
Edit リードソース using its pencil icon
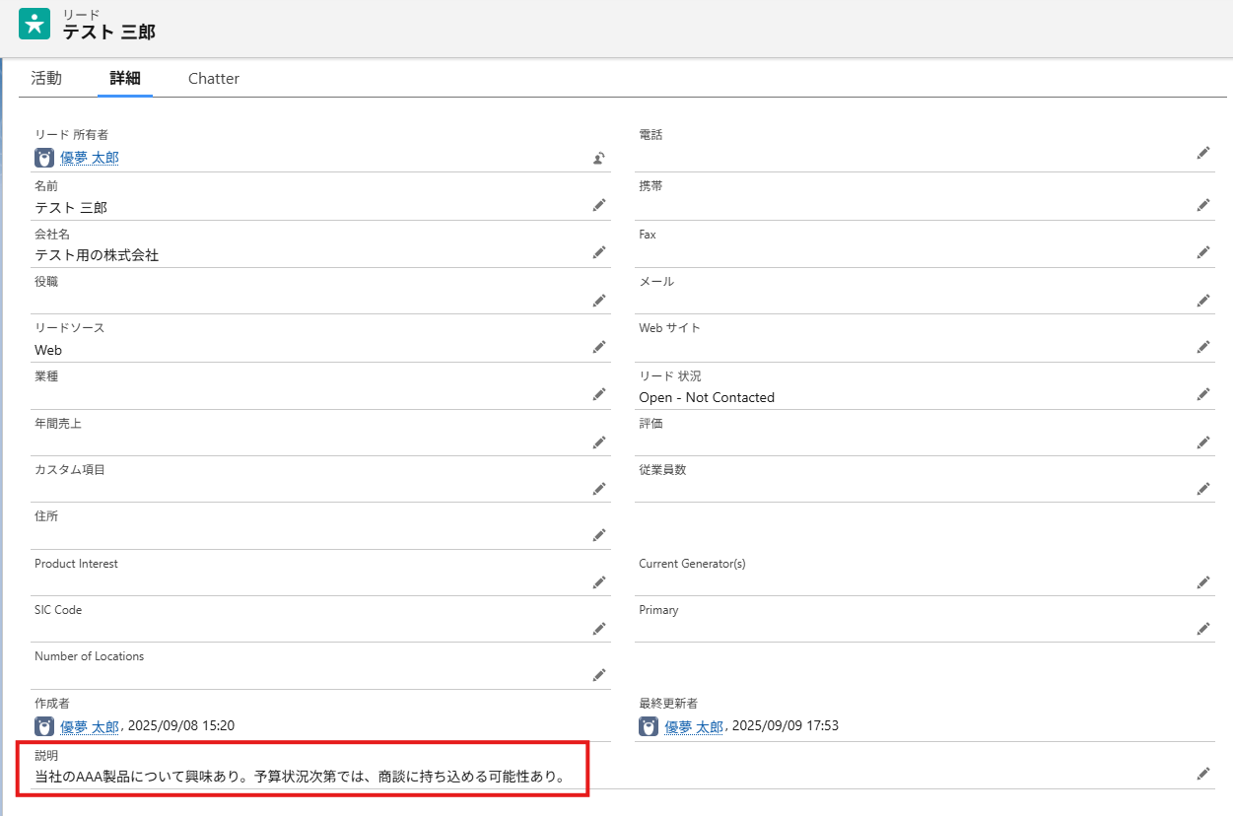pos(598,347)
